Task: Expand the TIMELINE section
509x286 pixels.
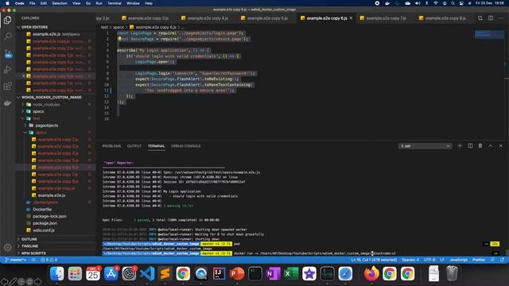Action: [29, 246]
